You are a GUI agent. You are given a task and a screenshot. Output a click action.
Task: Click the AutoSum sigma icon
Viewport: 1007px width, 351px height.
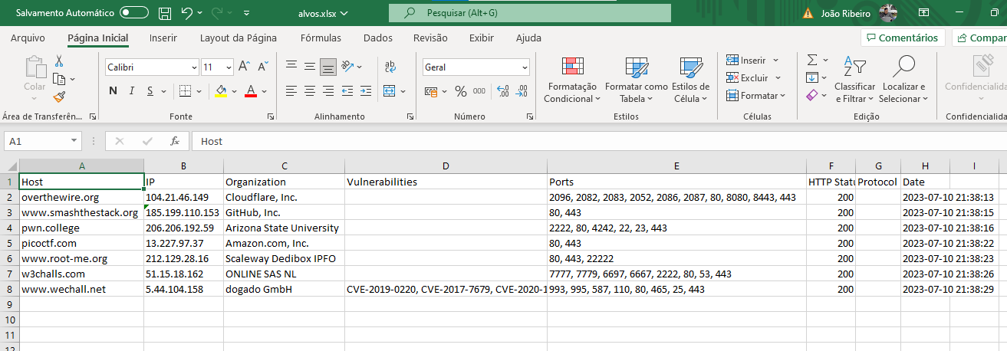tap(812, 60)
